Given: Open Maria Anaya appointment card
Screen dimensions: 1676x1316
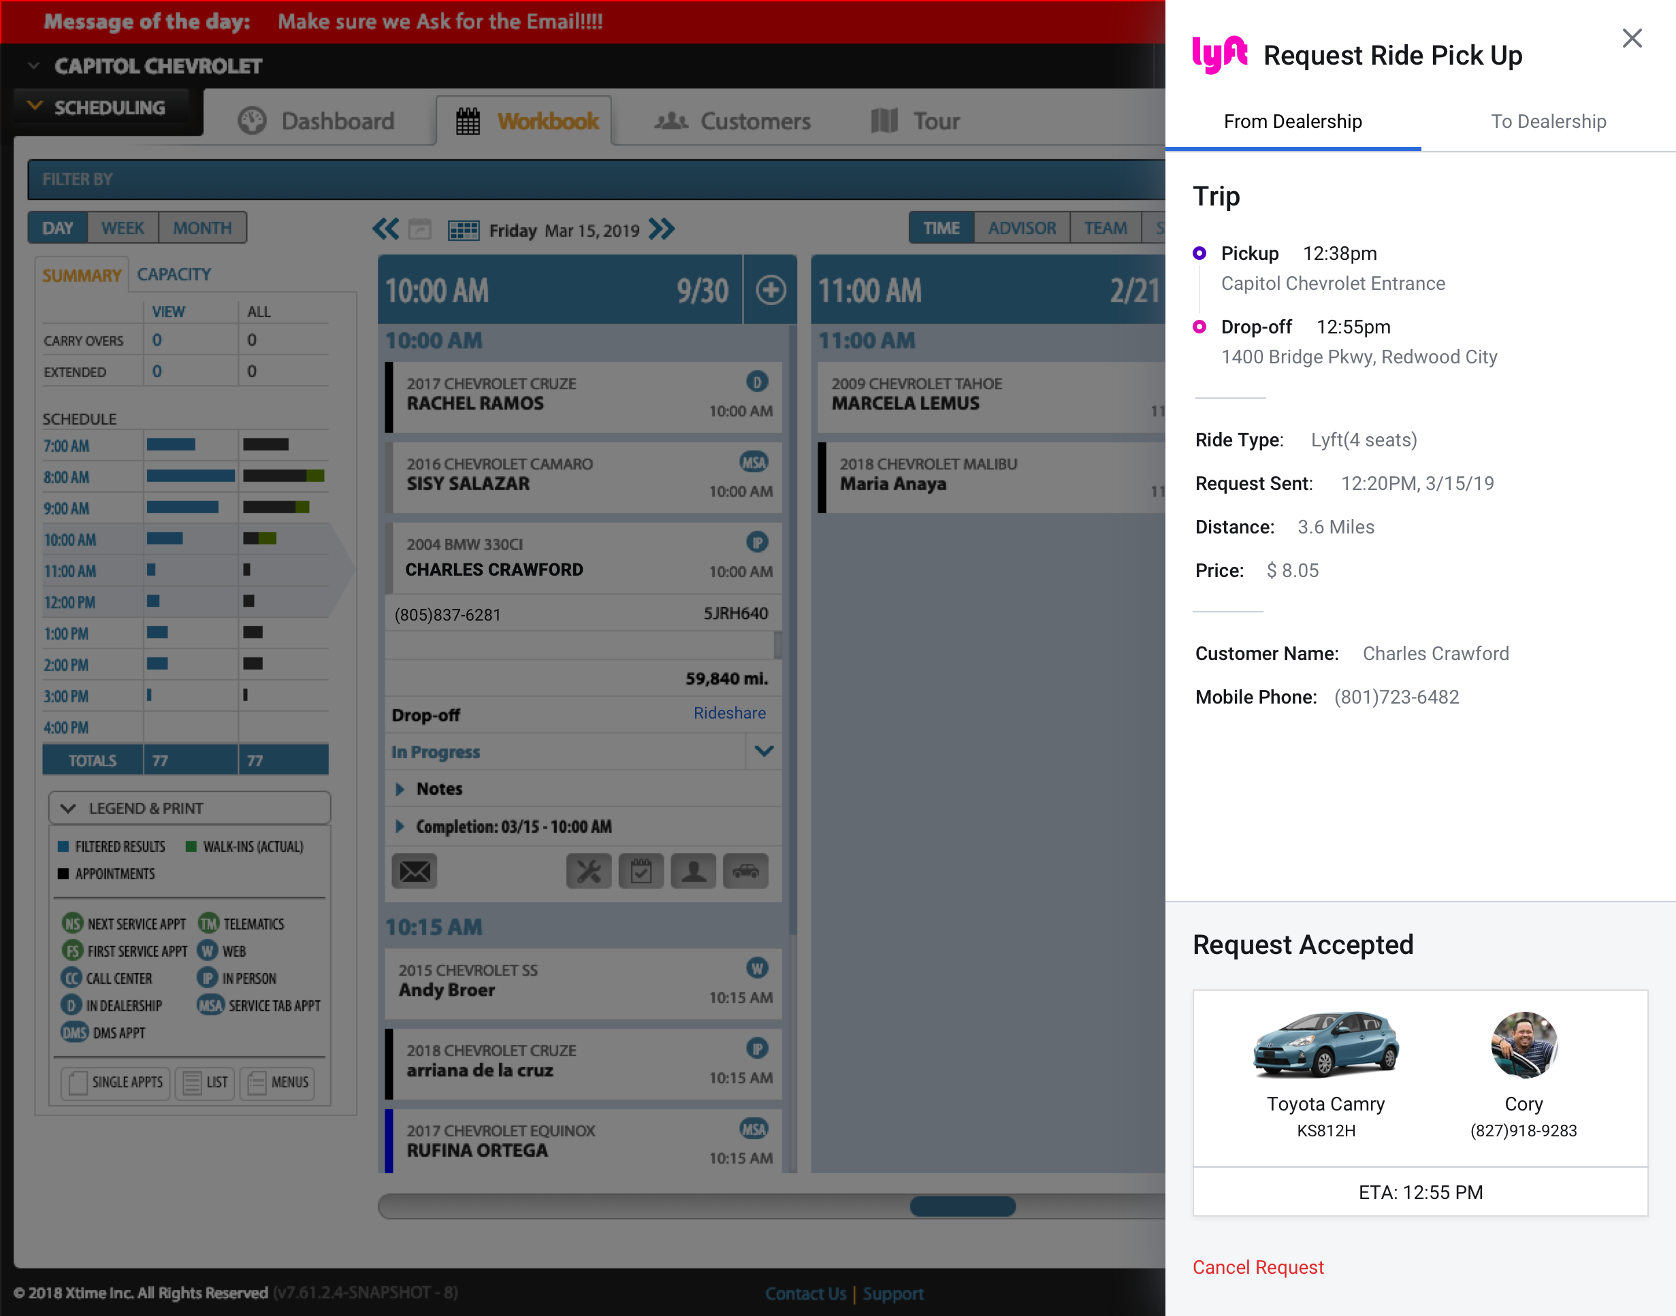Looking at the screenshot, I should pyautogui.click(x=991, y=478).
